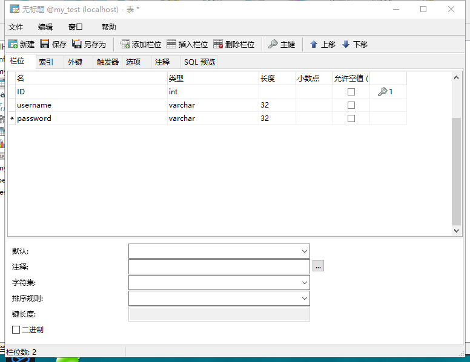The width and height of the screenshot is (470, 362).
Task: Click the 允许空值 column header
Action: [351, 79]
